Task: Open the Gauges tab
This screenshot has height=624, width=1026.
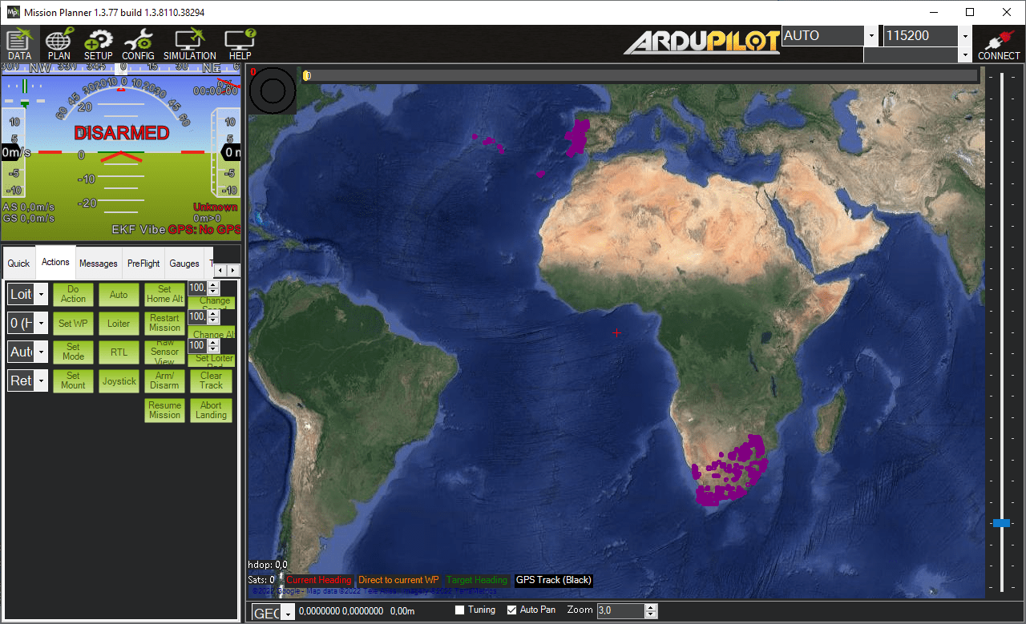Action: [184, 264]
